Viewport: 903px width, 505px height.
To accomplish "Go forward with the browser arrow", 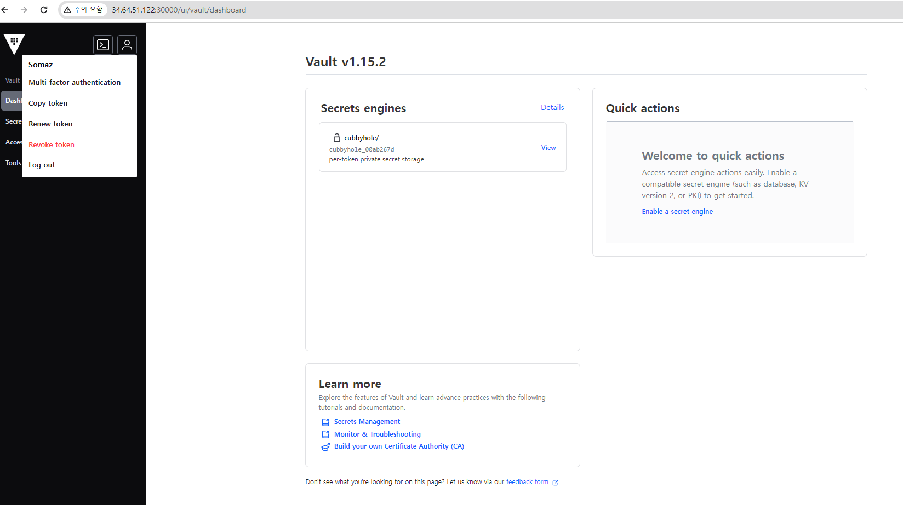I will point(24,10).
